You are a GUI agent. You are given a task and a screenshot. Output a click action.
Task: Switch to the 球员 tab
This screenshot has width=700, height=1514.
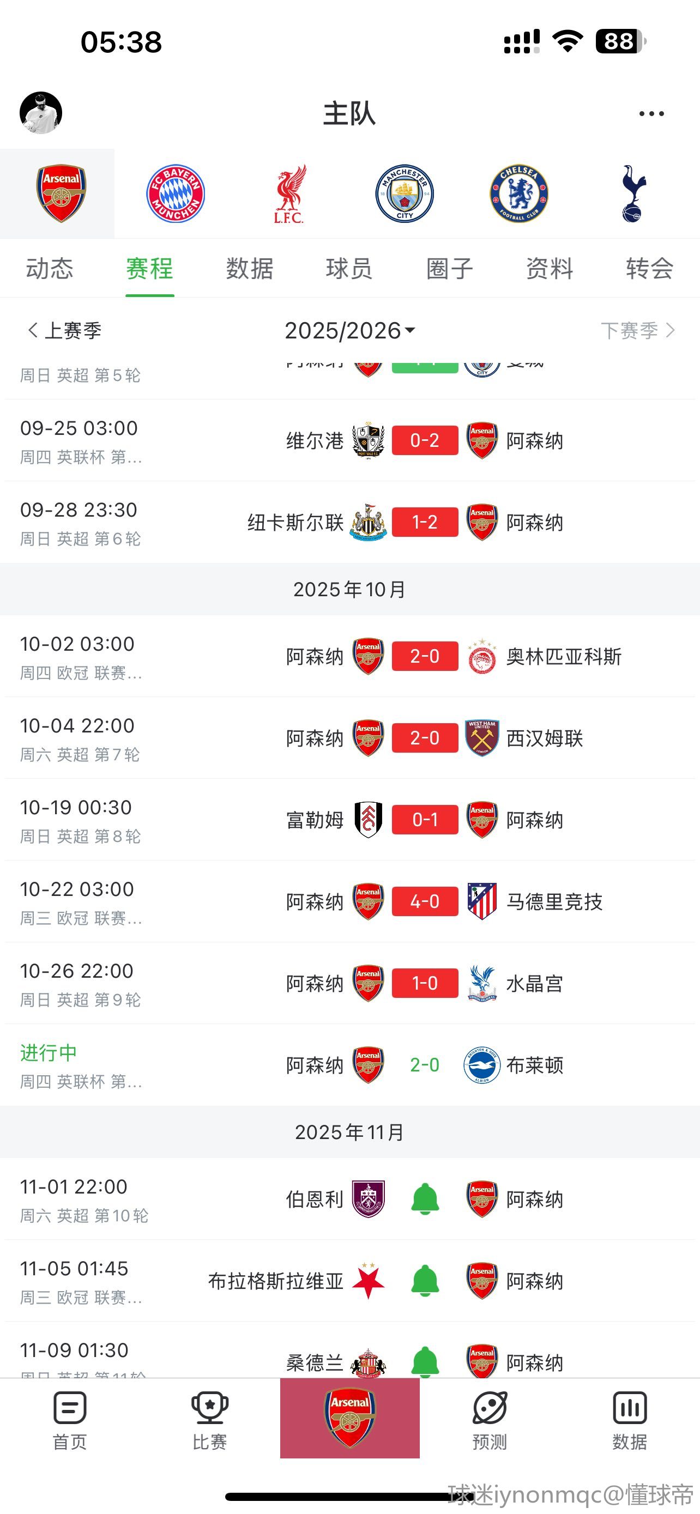click(349, 269)
